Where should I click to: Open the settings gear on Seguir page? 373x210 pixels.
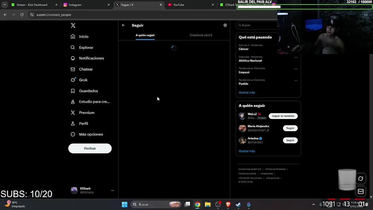tap(225, 25)
